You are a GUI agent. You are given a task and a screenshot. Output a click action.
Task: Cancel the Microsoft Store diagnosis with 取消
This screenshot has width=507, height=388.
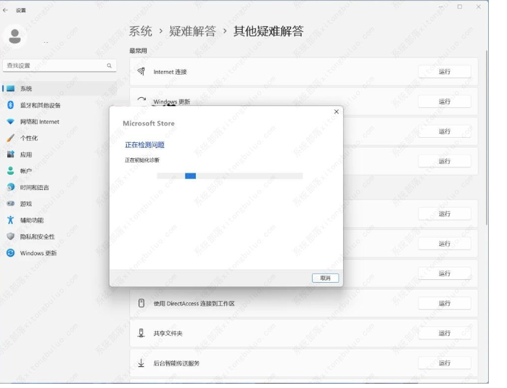coord(325,278)
